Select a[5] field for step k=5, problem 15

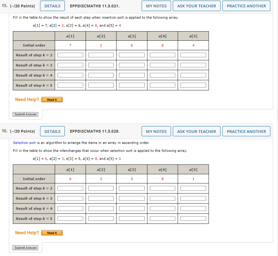click(193, 85)
